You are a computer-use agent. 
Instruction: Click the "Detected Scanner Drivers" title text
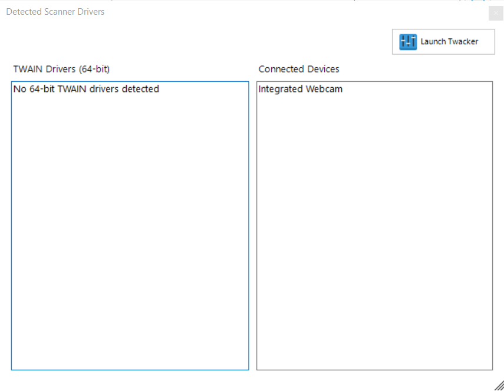pyautogui.click(x=55, y=12)
